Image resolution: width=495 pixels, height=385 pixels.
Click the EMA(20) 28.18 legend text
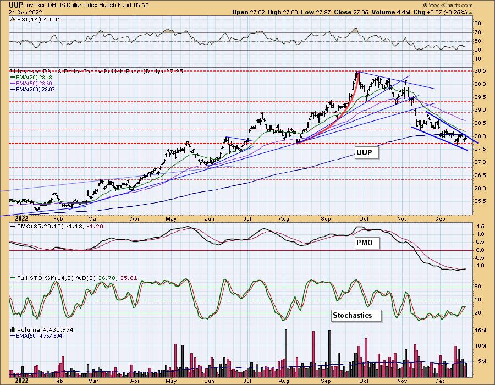click(35, 78)
